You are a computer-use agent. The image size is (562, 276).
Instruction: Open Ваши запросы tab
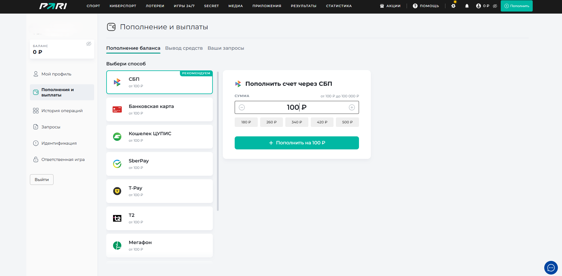pyautogui.click(x=226, y=48)
